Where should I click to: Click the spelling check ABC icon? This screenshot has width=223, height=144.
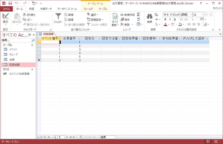coord(138,19)
